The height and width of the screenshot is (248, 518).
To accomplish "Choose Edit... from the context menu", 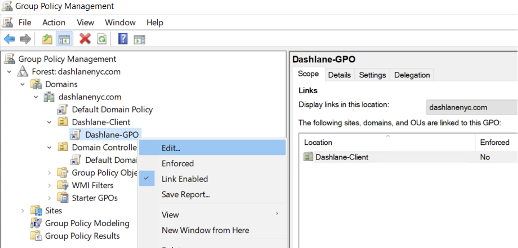I will tap(171, 148).
